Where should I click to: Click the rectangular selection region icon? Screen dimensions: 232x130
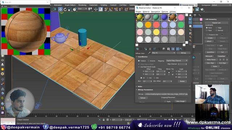[x=54, y=9]
